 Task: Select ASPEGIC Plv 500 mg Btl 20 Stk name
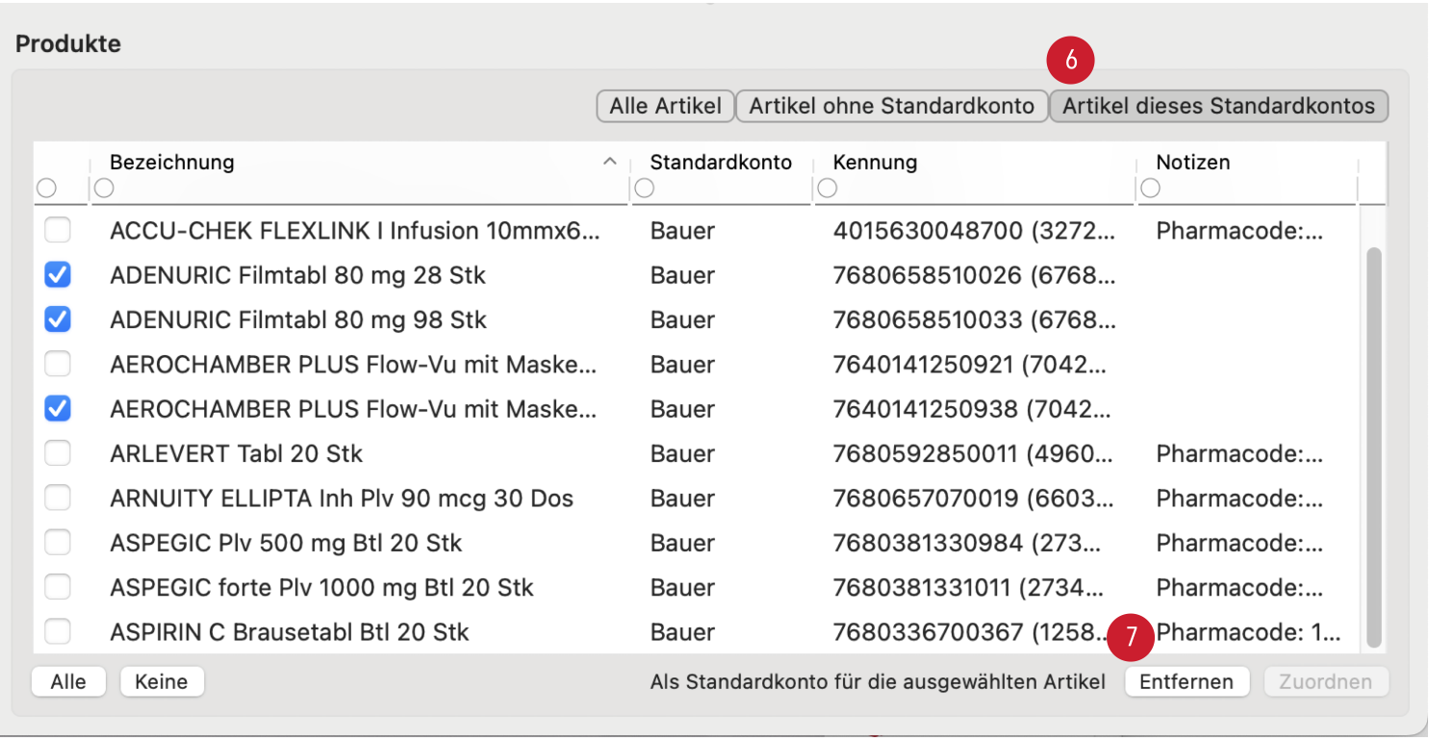(286, 543)
